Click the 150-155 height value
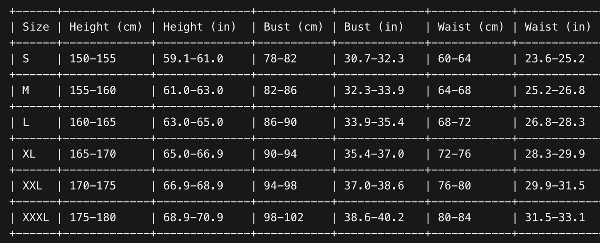600x243 pixels. pos(93,59)
